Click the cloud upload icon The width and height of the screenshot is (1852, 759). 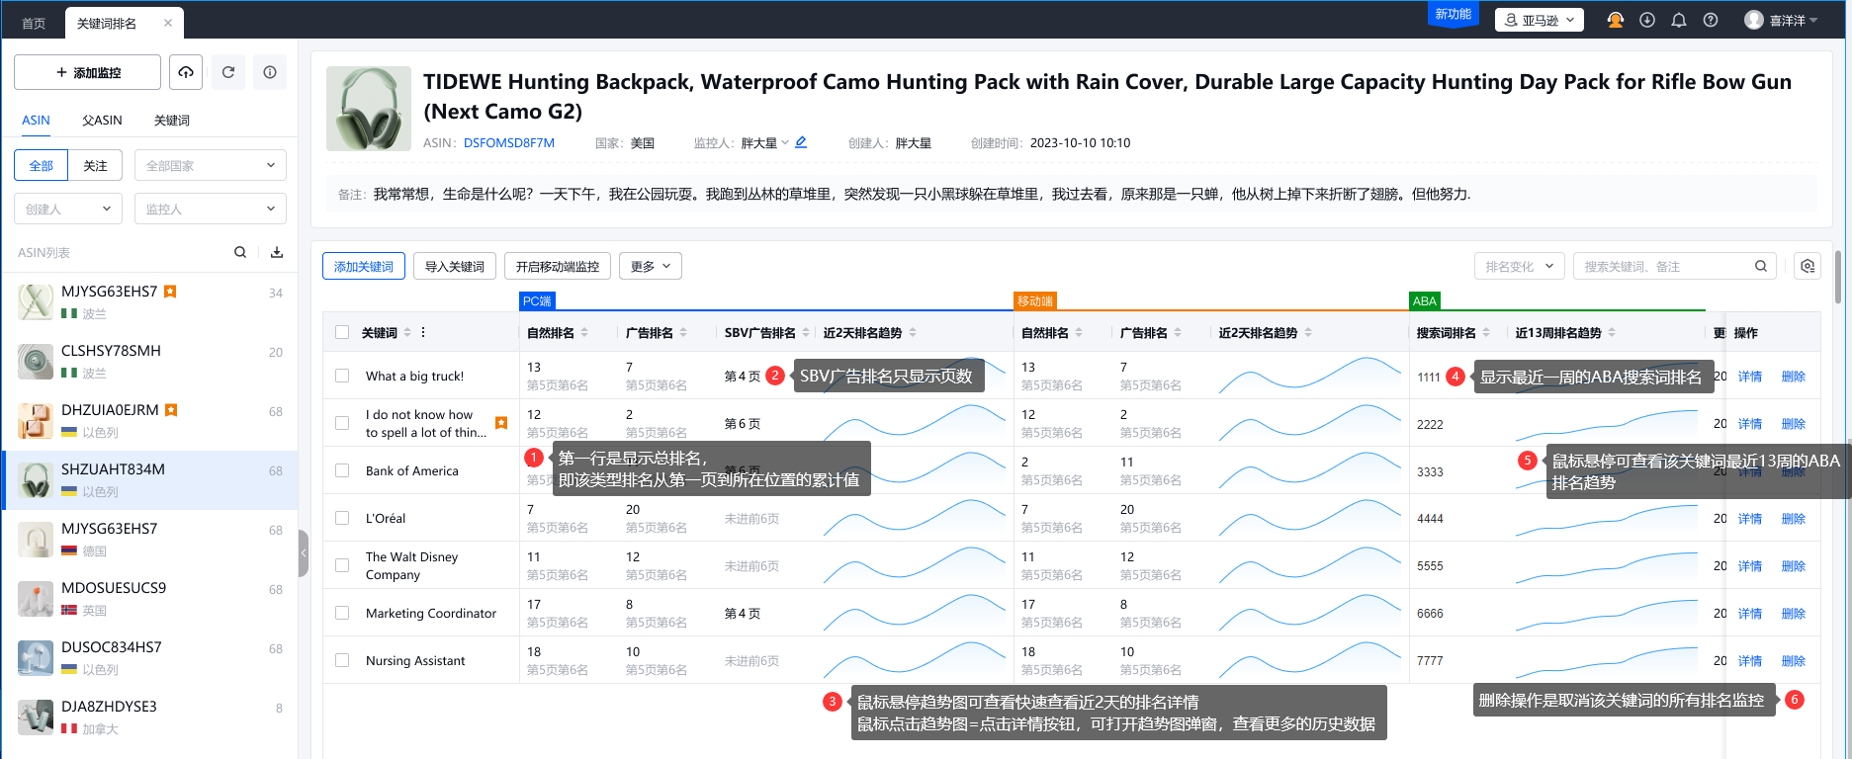point(186,72)
